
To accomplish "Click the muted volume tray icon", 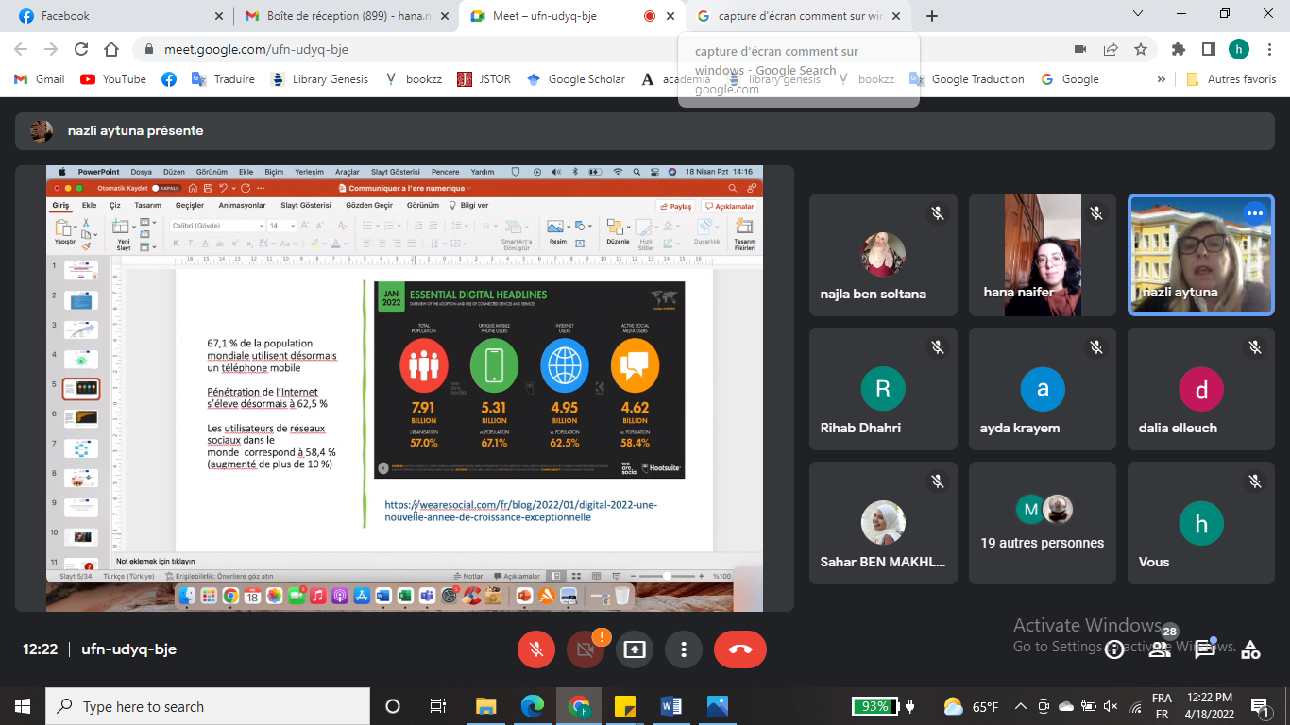I will (x=1111, y=706).
